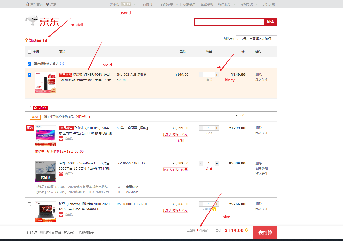The width and height of the screenshot is (343, 241).
Task: Increase ASUS VivoBook quantity with plus
Action: tap(217, 163)
